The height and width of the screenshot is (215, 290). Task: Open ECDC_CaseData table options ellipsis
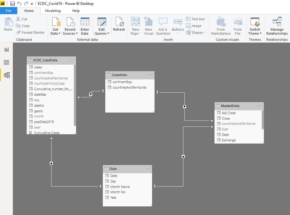(71, 60)
